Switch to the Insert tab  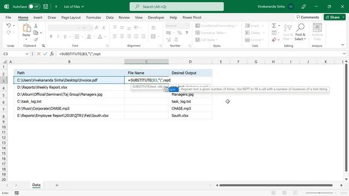[38, 17]
